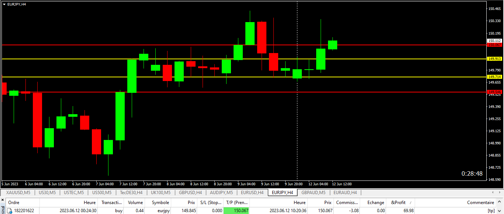This screenshot has height=214, width=504.
Task: Switch to the XAUUSD,M5 chart tab
Action: point(18,192)
